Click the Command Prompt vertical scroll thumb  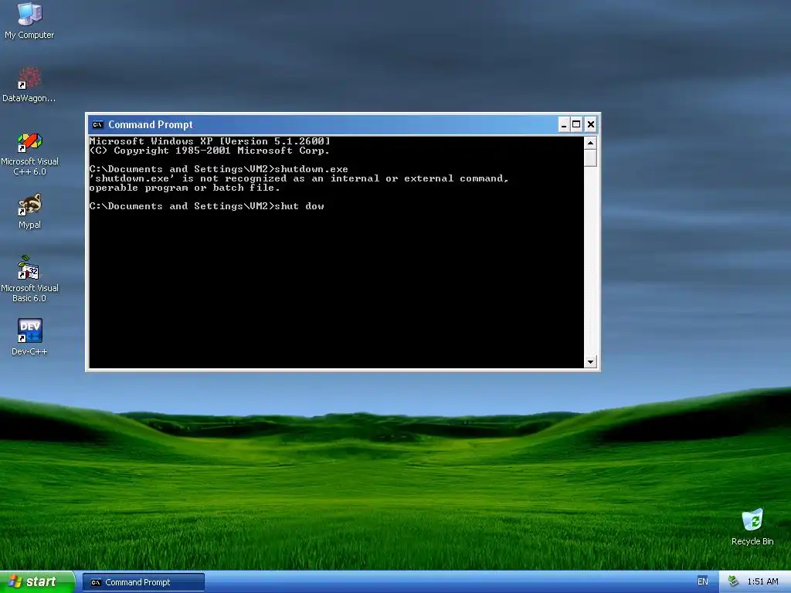click(590, 158)
